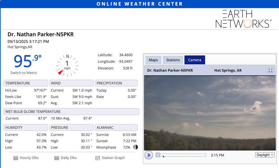
Task: Select the Camera tab
Action: point(194,60)
